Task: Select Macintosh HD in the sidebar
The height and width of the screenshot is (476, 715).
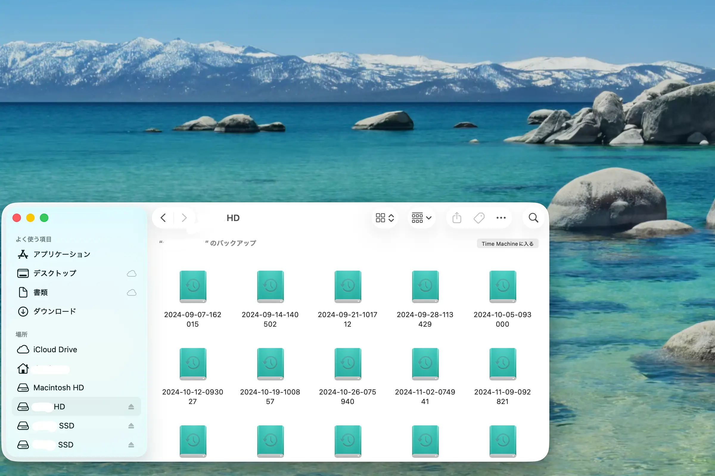Action: tap(58, 388)
